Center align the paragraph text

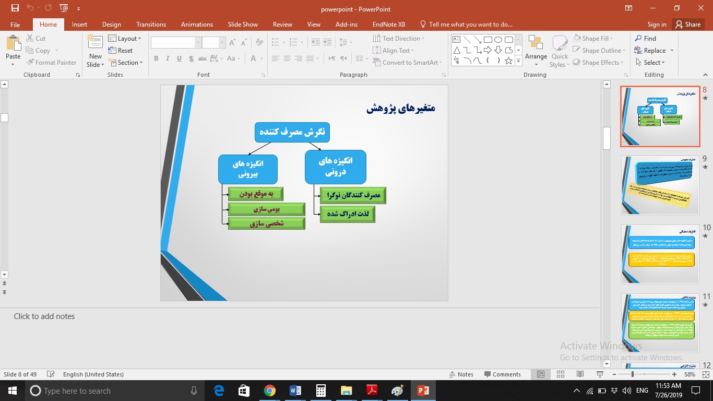pyautogui.click(x=287, y=58)
